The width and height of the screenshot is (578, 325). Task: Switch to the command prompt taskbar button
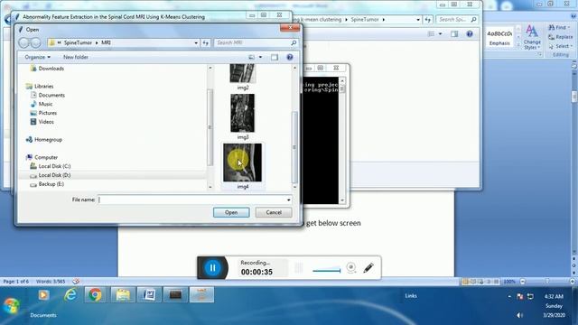click(x=175, y=295)
